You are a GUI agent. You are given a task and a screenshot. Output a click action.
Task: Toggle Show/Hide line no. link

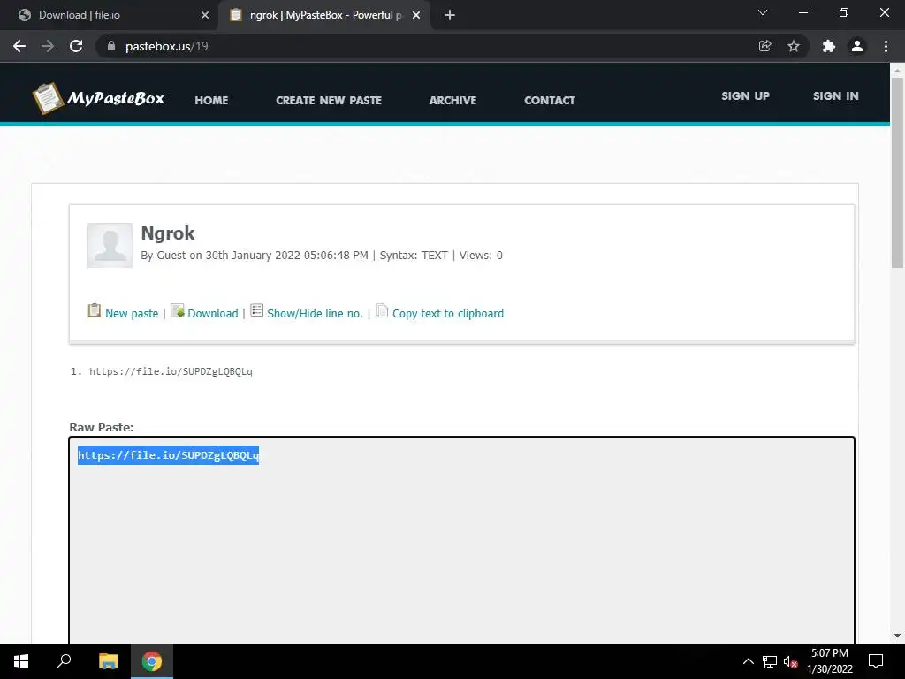point(315,313)
